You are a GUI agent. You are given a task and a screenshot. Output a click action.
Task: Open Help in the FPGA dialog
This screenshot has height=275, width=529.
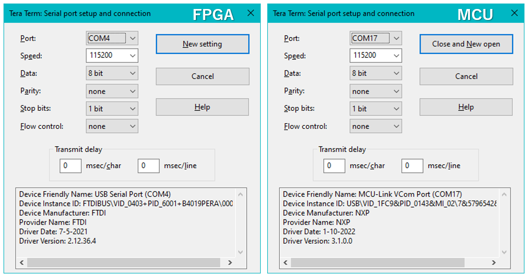(x=202, y=107)
